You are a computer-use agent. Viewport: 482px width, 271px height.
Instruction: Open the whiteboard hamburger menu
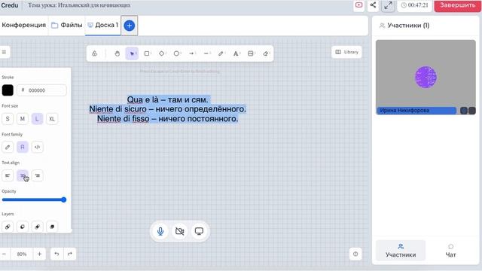click(4, 52)
